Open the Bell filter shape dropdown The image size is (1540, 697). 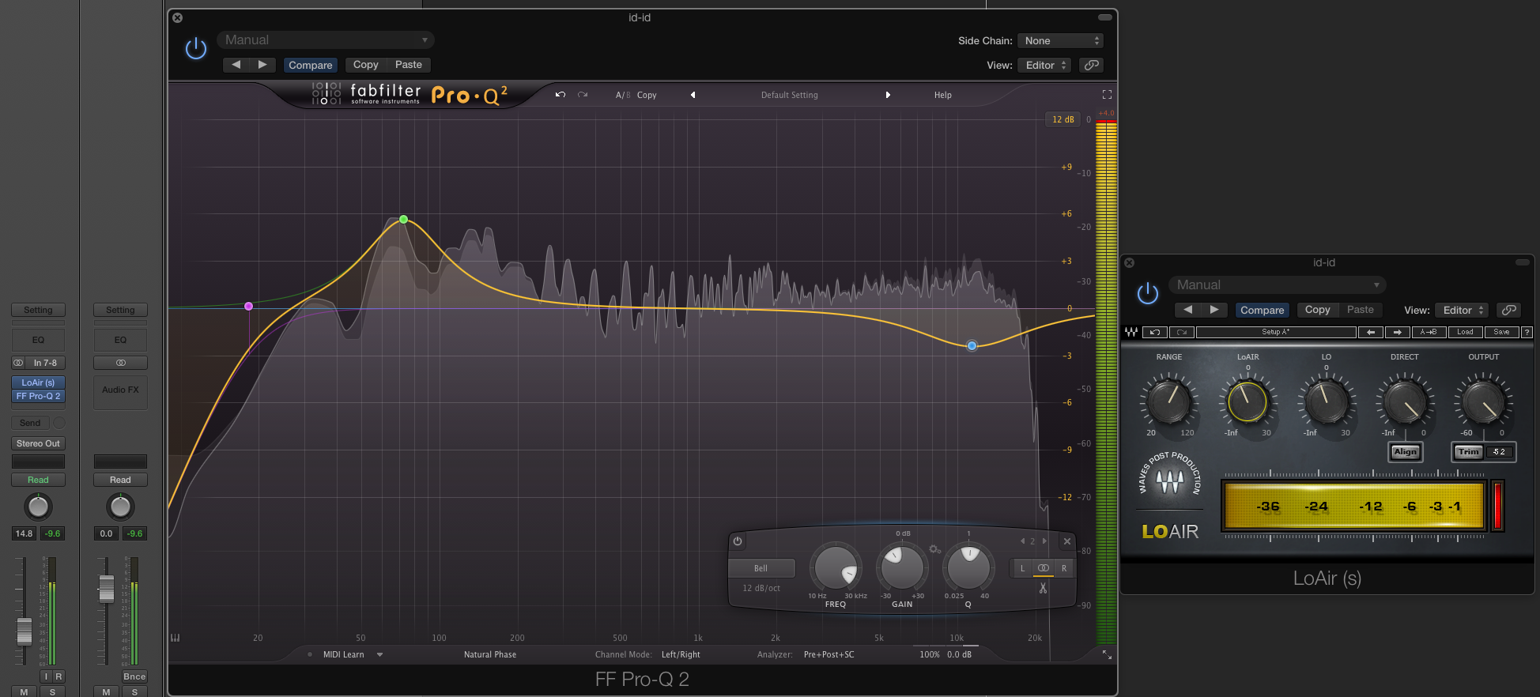tap(761, 568)
